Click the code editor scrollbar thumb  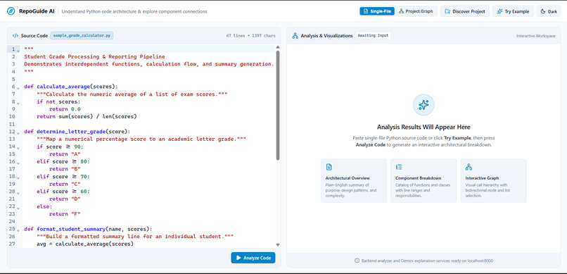[278, 105]
